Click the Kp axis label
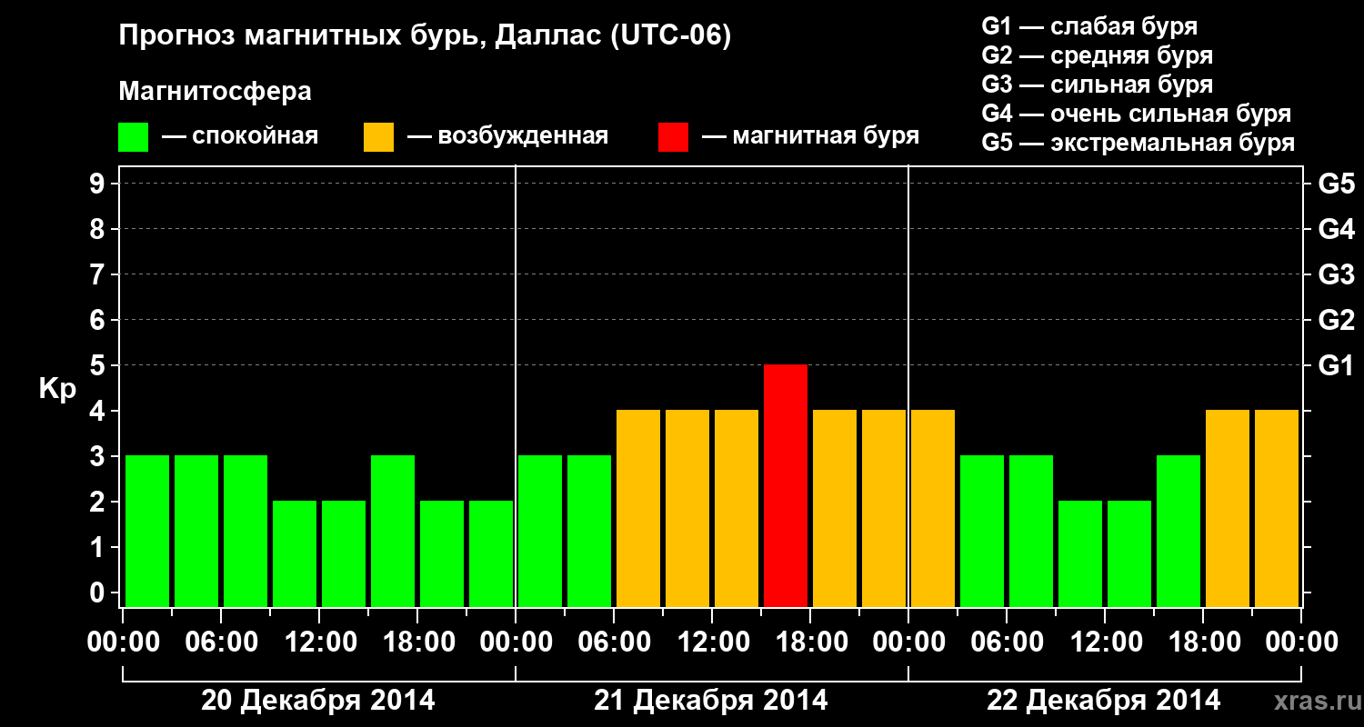 click(56, 390)
